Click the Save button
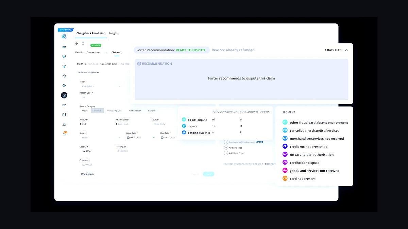Screen dimensions: 408x229 click(x=208, y=174)
